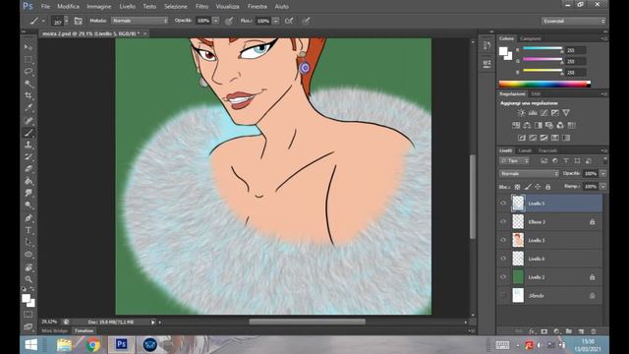Select the Livello 3 layer thumbnail
The height and width of the screenshot is (354, 629).
(518, 240)
